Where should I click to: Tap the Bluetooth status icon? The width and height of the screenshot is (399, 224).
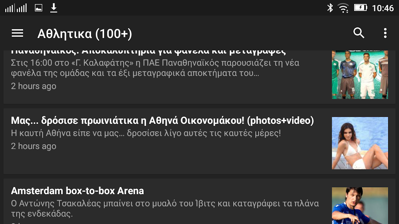(330, 8)
